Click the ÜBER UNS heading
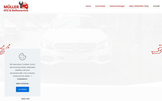 25,99
